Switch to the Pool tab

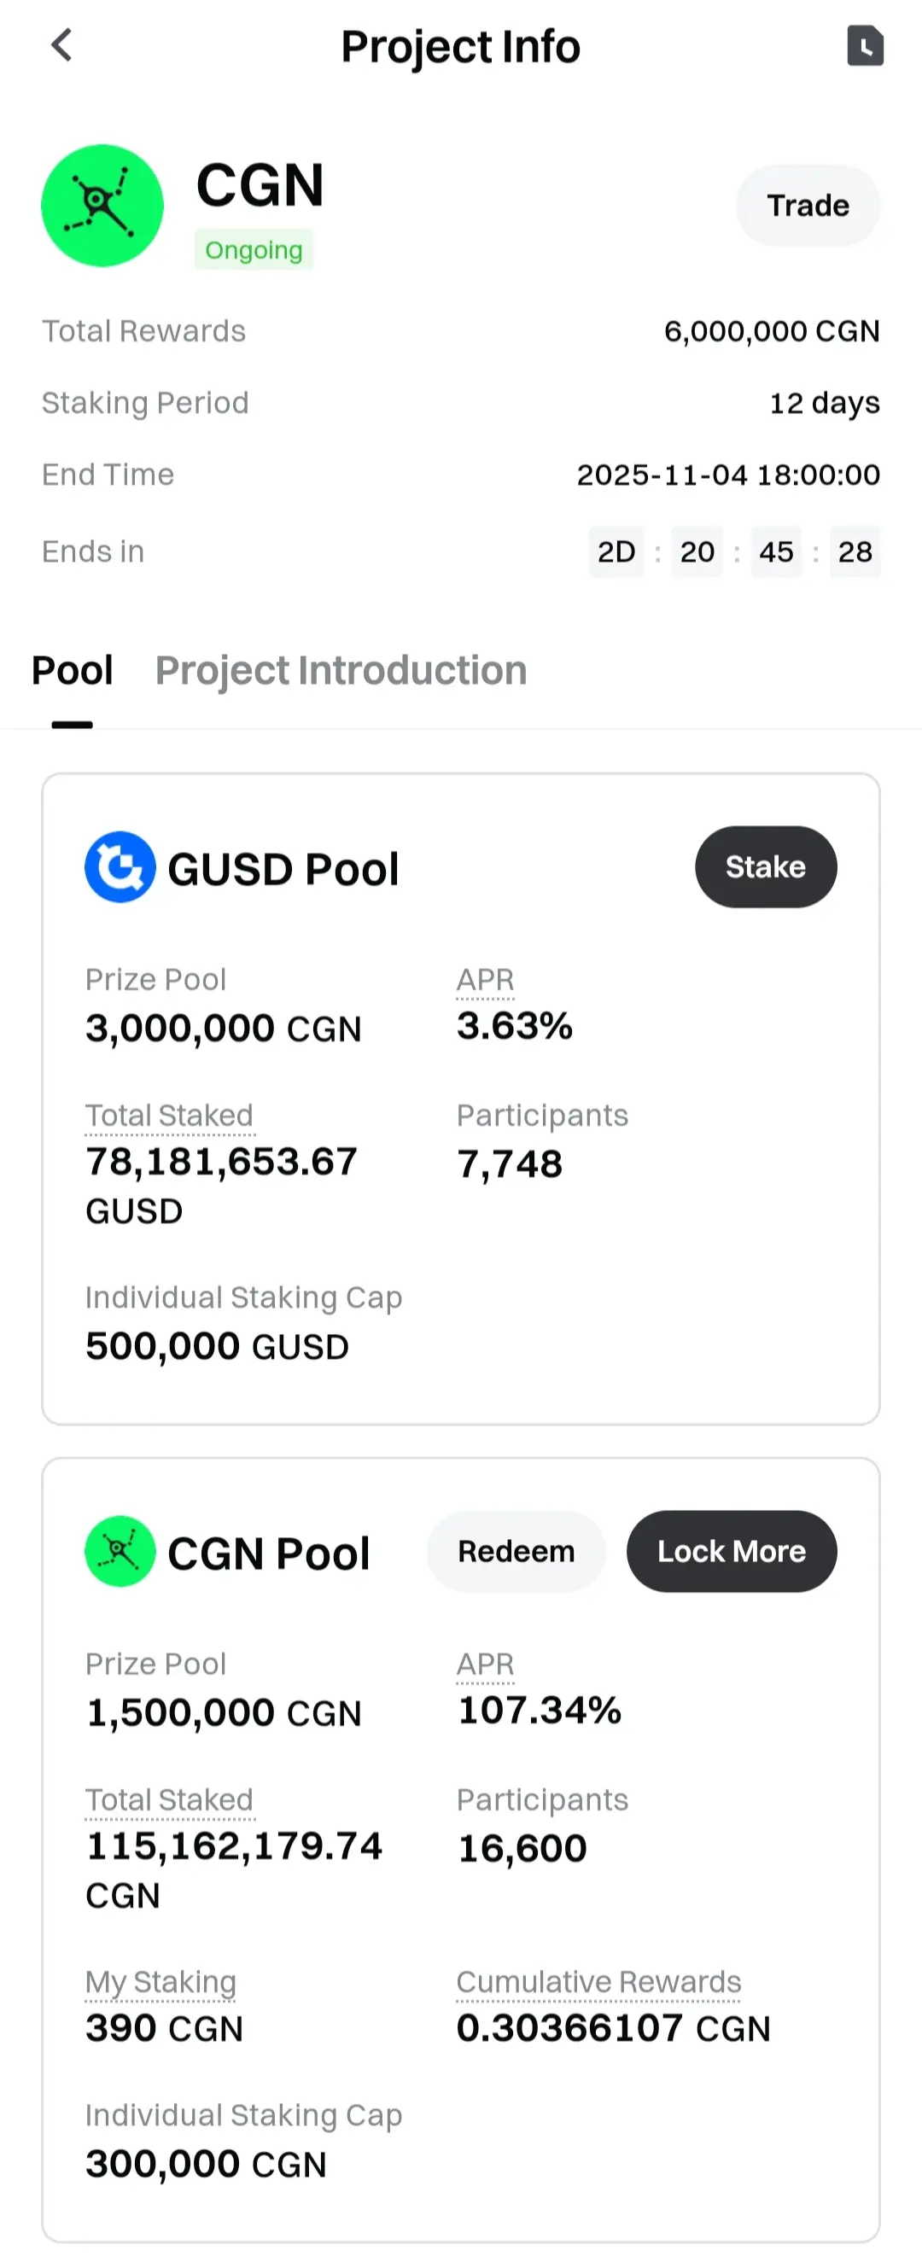[x=72, y=671]
